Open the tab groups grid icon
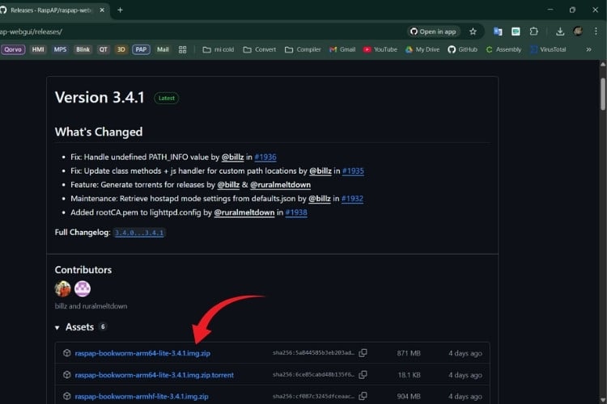This screenshot has width=607, height=404. tap(182, 49)
